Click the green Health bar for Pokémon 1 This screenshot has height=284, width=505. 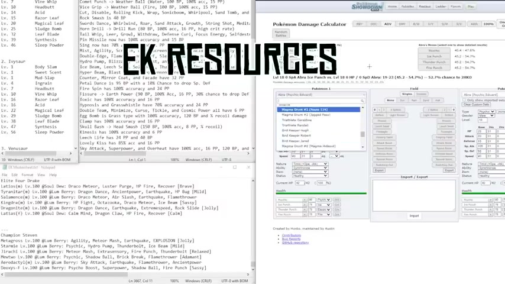click(321, 193)
